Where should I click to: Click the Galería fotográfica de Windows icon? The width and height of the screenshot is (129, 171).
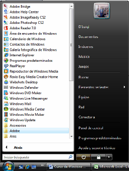pyautogui.click(x=6, y=50)
